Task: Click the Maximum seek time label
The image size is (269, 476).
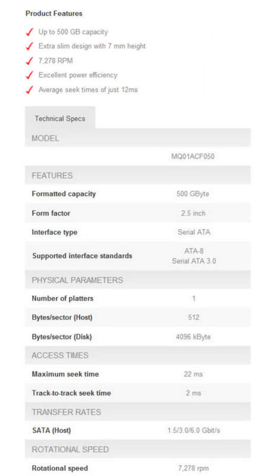Action: click(65, 374)
